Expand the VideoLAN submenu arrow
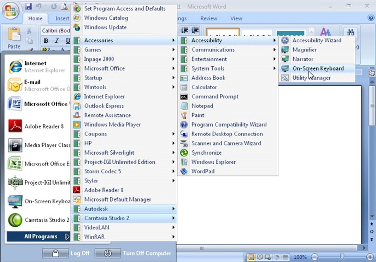The height and width of the screenshot is (262, 376). [173, 227]
